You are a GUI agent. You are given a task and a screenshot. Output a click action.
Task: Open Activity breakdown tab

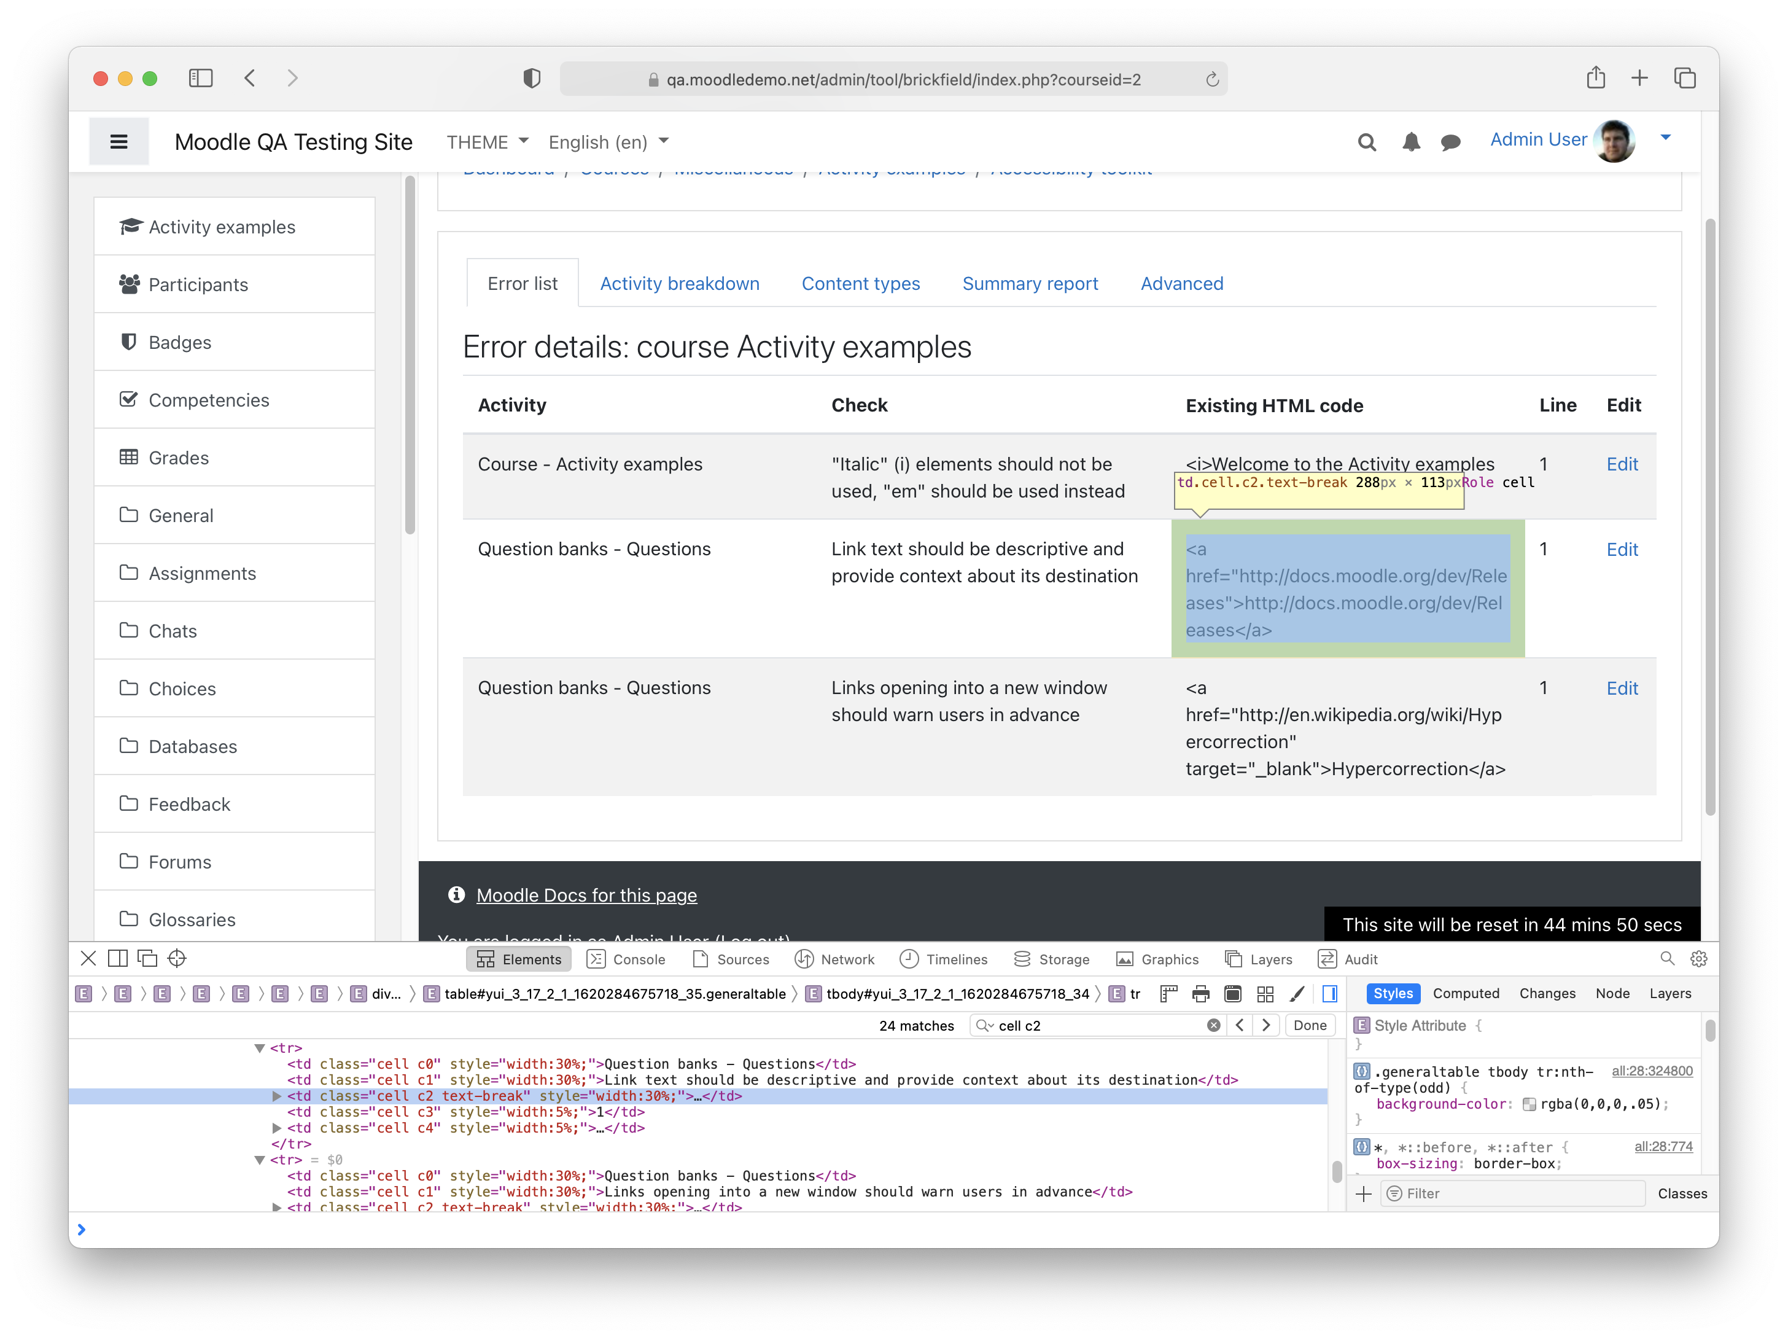point(679,284)
